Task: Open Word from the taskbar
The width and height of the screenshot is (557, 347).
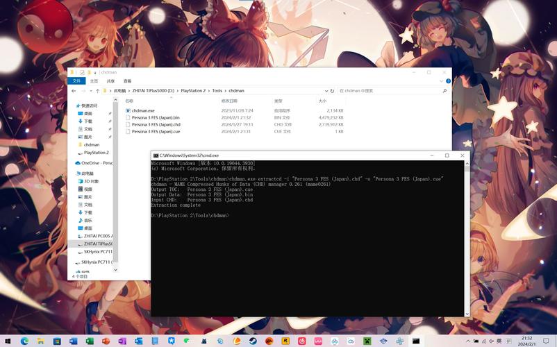Action: (x=73, y=341)
